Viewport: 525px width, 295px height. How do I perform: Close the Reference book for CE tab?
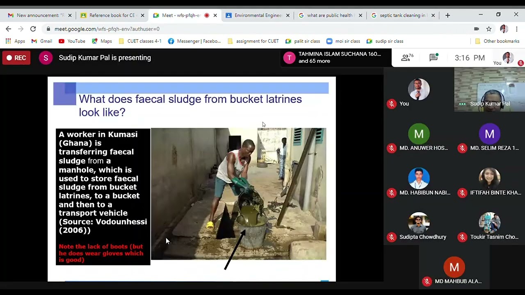click(x=142, y=15)
